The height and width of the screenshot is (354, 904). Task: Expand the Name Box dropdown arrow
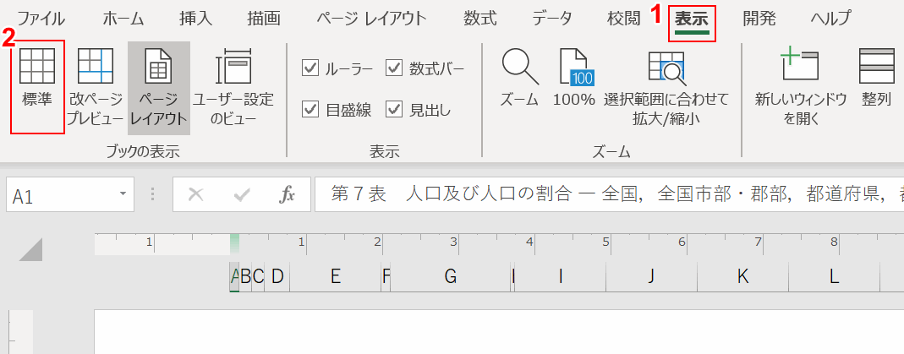click(x=123, y=195)
